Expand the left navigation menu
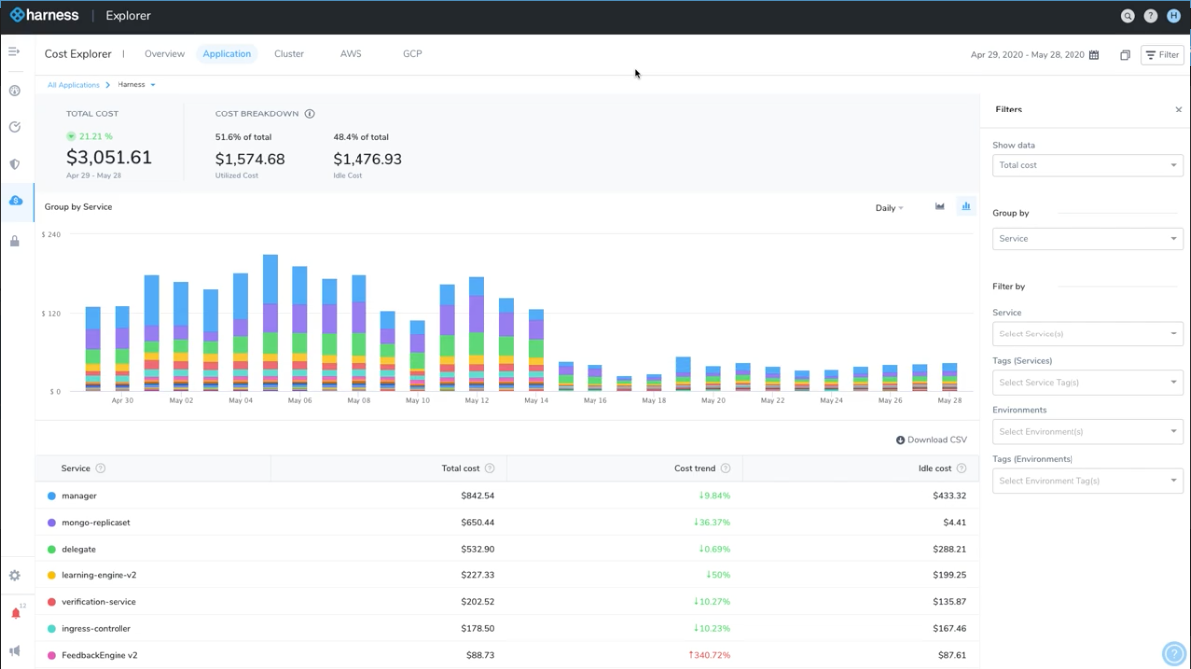The height and width of the screenshot is (669, 1191). coord(14,51)
